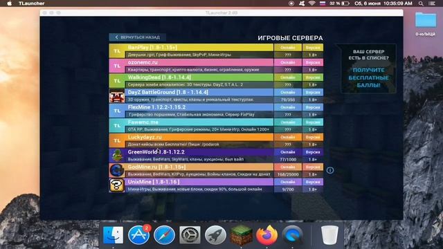
Task: Select the GodMine.ru [1.8-1.15+] server title
Action: (157, 167)
